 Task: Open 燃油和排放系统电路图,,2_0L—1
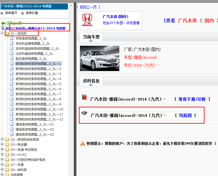pyautogui.click(x=38, y=64)
